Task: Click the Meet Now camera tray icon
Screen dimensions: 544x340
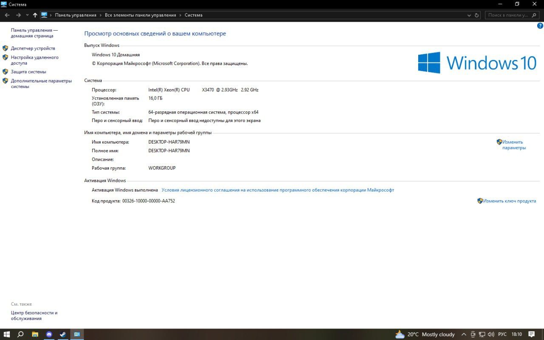Action: (x=473, y=334)
